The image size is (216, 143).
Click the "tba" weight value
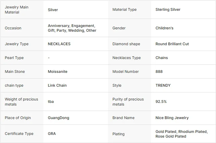tap(51, 102)
